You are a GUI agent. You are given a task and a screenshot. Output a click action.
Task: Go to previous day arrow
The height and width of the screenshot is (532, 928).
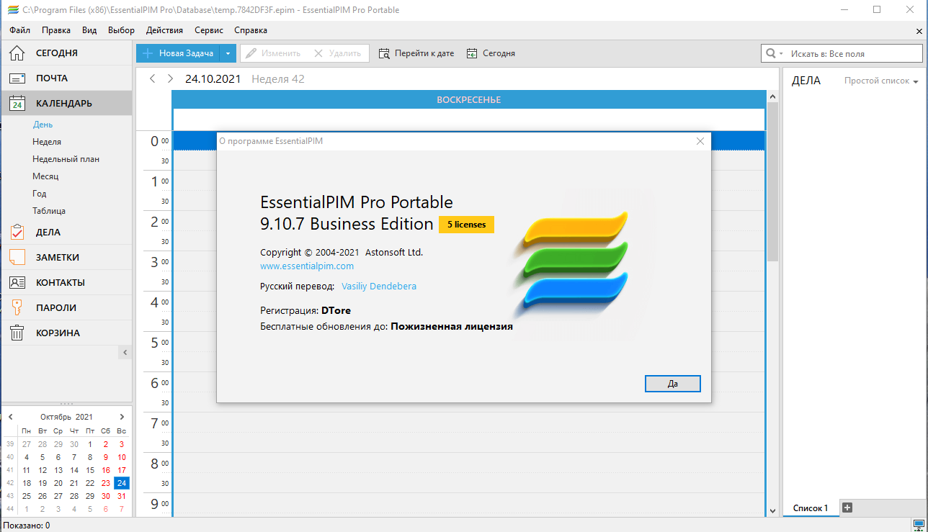point(152,78)
